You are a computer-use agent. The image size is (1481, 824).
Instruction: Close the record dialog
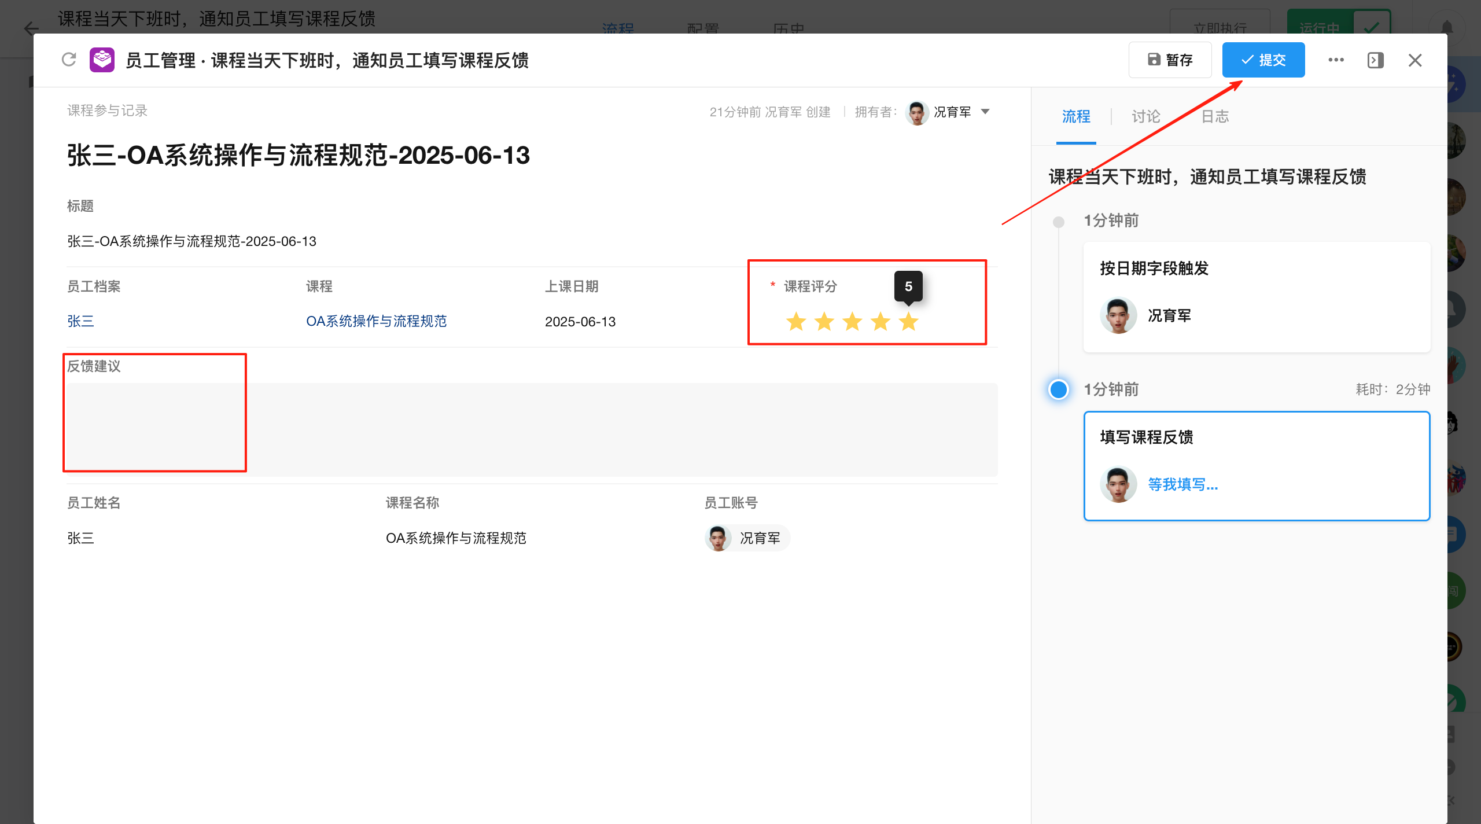[1415, 60]
